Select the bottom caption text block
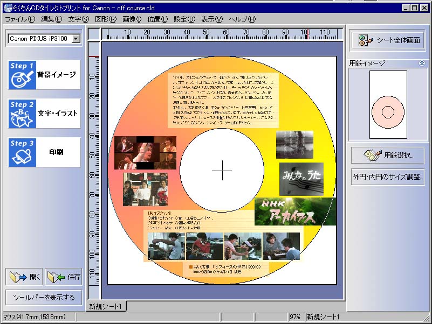Image resolution: width=432 pixels, height=324 pixels. (x=226, y=269)
